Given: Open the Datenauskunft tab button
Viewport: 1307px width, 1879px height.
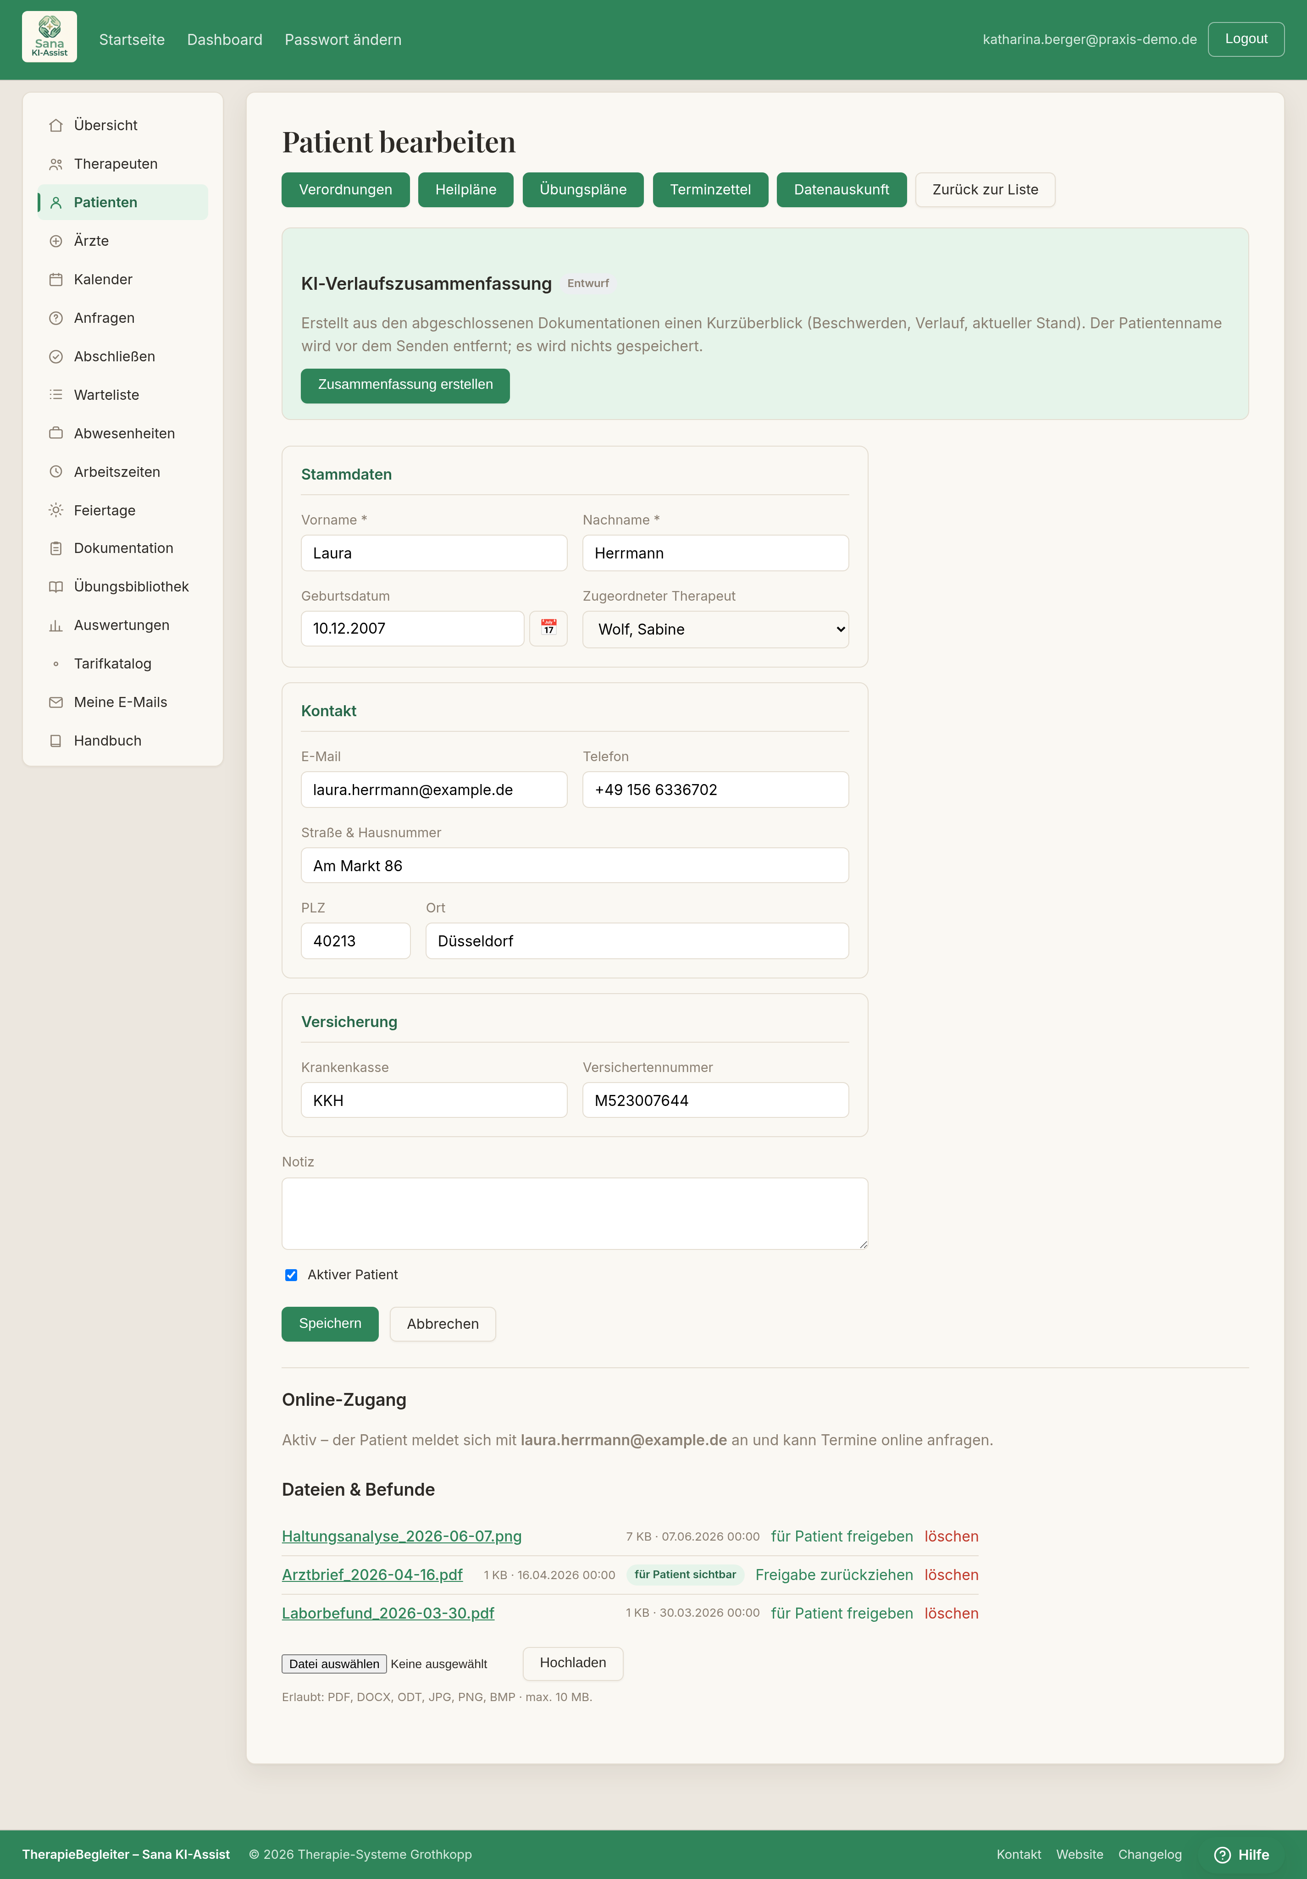Looking at the screenshot, I should [x=842, y=190].
